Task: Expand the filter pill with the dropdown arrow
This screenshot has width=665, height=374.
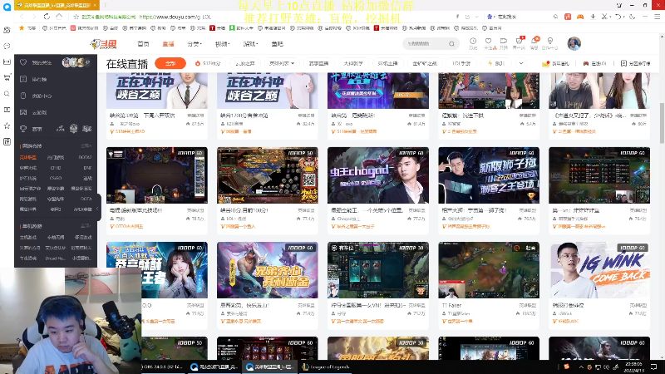Action: tap(282, 63)
